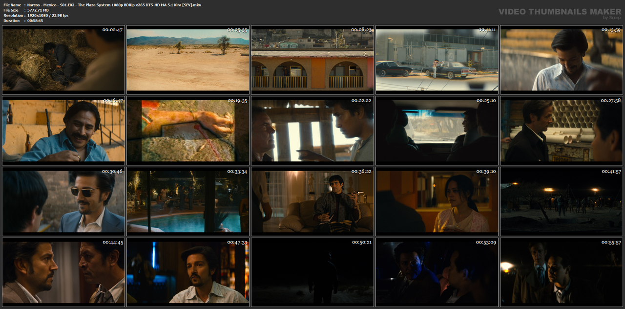Screen dimensions: 625x309
Task: Select the last thumbnail stamped 00:55:57
Action: pos(562,272)
